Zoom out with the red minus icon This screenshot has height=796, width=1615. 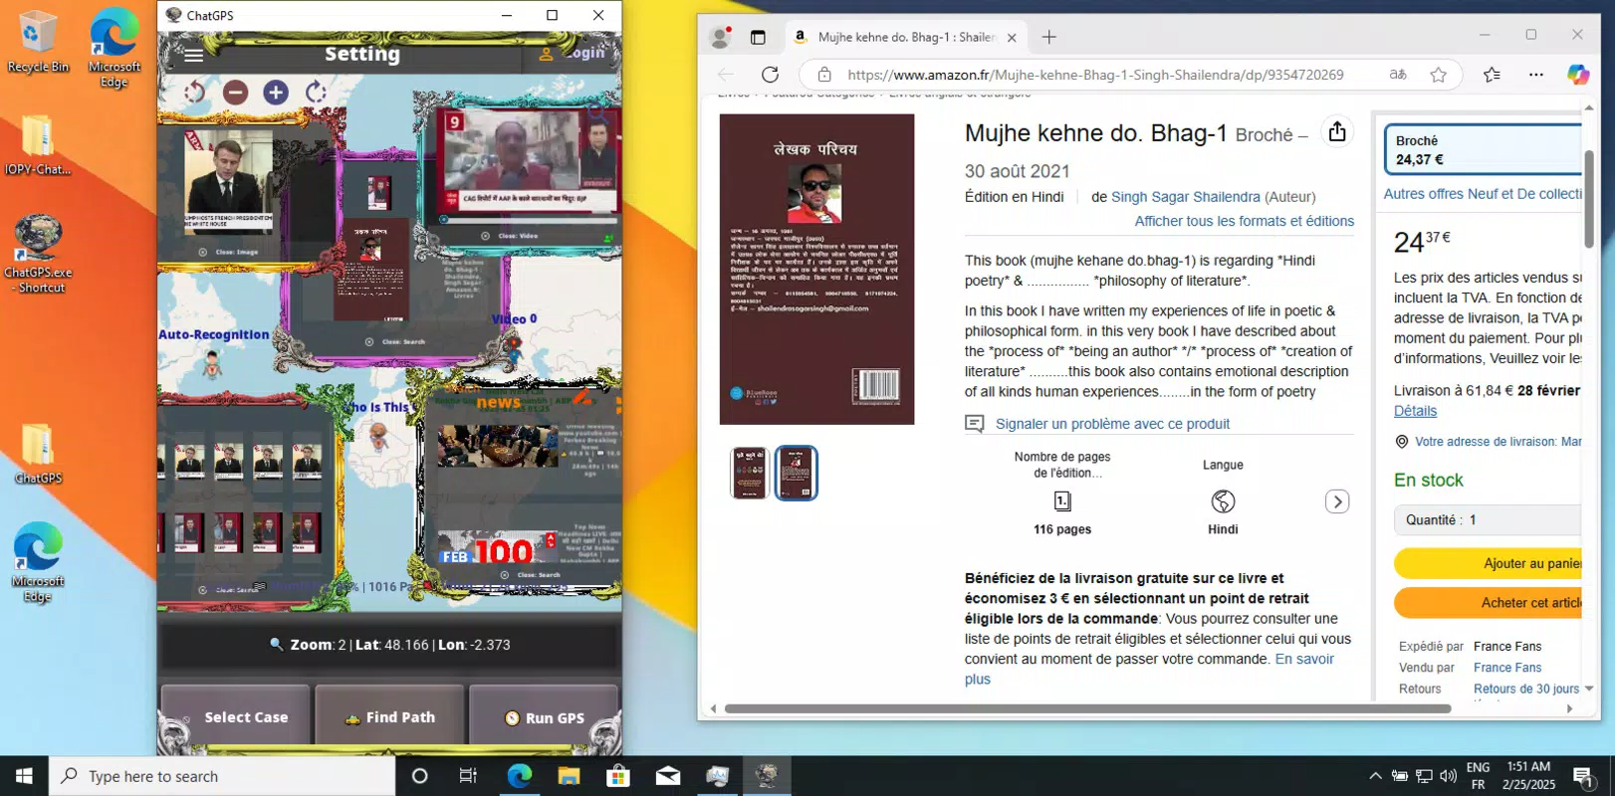(235, 93)
